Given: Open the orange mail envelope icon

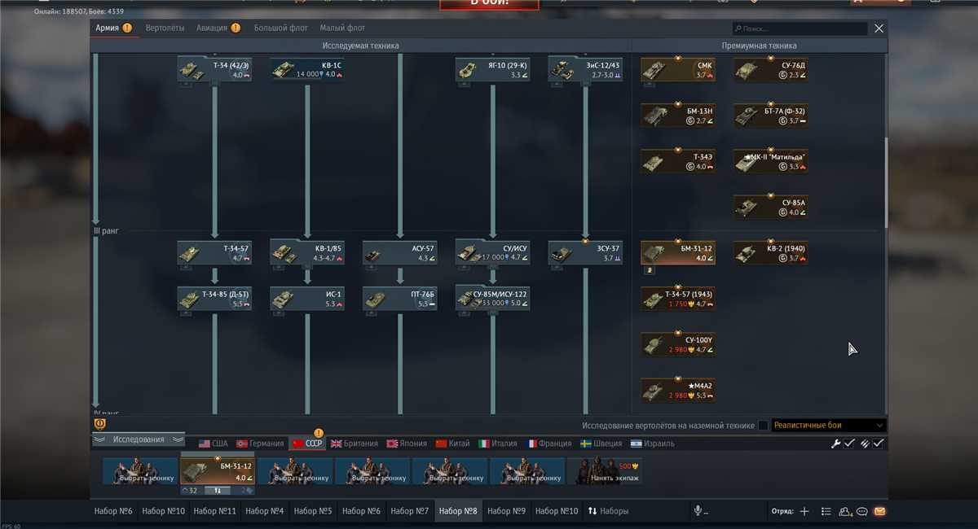Looking at the screenshot, I should click(x=879, y=511).
